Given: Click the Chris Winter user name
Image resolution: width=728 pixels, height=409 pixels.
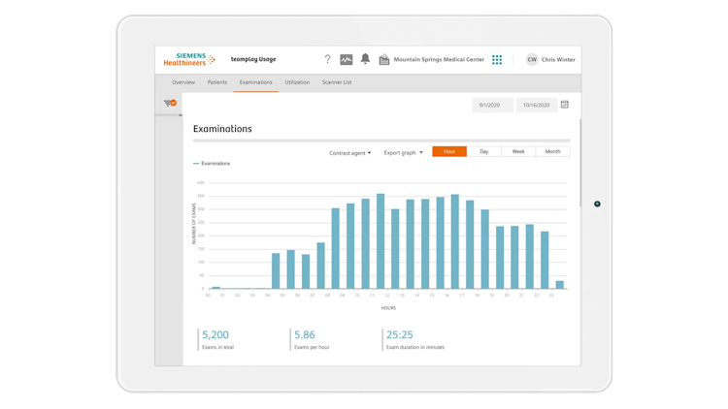Looking at the screenshot, I should click(x=558, y=59).
